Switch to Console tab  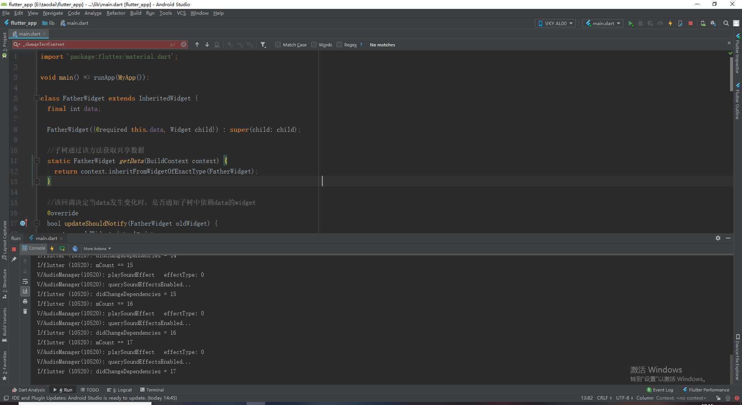[x=34, y=248]
